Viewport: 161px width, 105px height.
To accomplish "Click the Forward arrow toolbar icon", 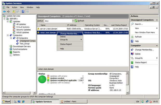I will point(9,12).
